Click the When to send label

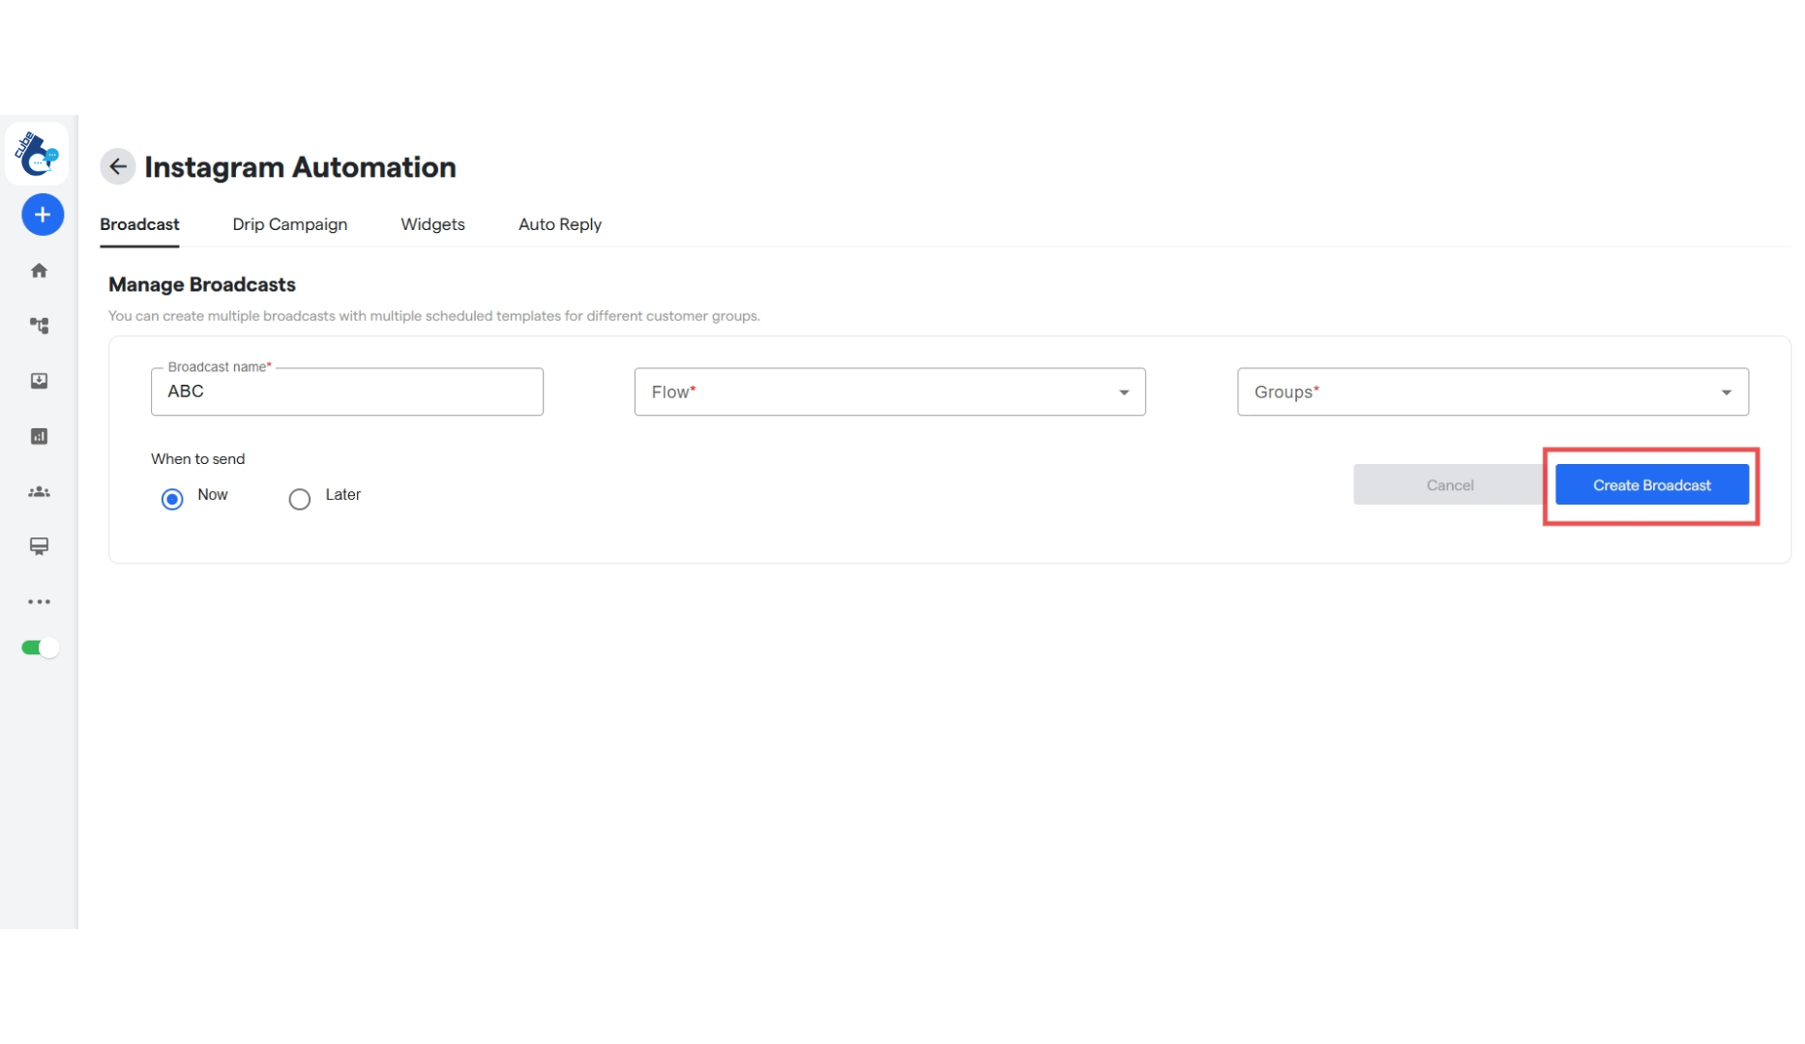coord(198,459)
